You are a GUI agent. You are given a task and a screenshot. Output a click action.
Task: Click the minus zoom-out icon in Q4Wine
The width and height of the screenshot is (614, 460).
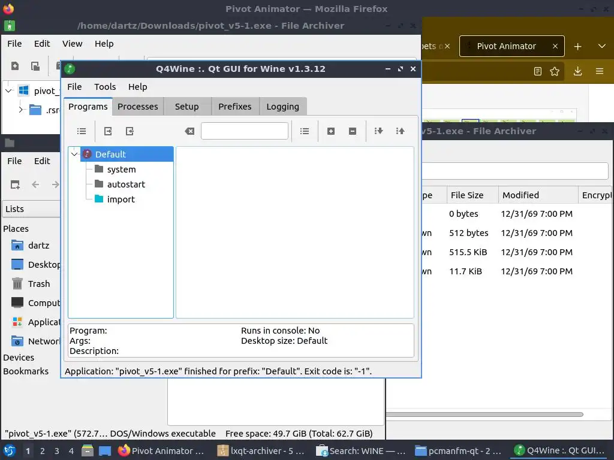353,131
